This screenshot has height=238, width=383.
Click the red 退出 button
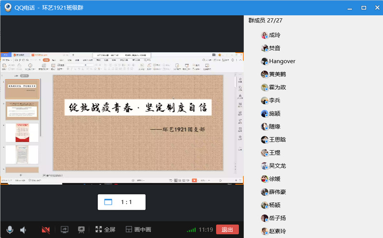227,229
